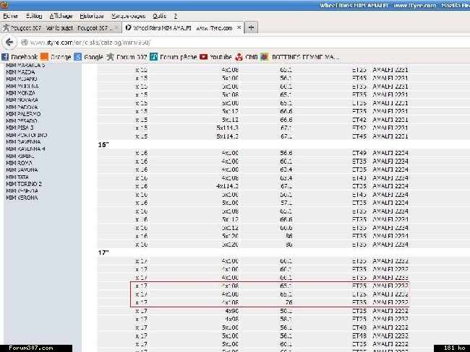Open the Marque-pages menu

[128, 16]
